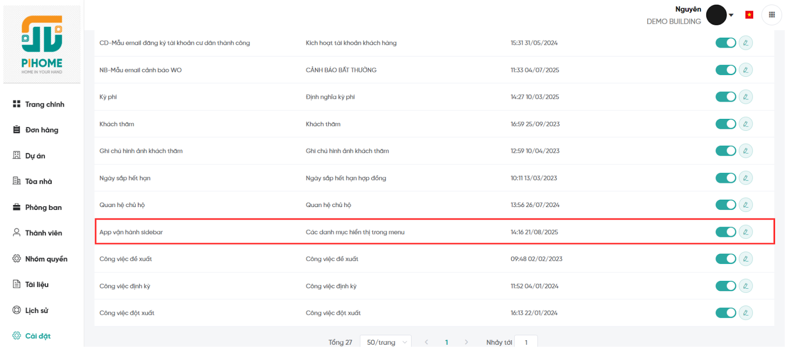Click edit icon for Quan hệ chủ hộ
This screenshot has height=350, width=785.
745,205
